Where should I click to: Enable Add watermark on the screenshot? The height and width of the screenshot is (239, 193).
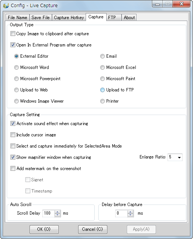tap(13, 169)
